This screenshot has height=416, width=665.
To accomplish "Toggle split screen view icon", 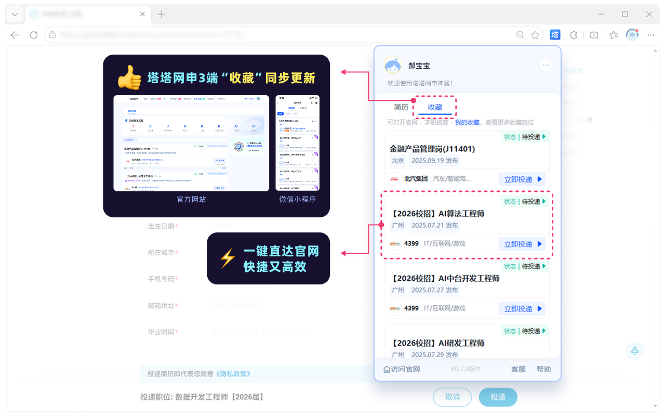I will [x=594, y=35].
